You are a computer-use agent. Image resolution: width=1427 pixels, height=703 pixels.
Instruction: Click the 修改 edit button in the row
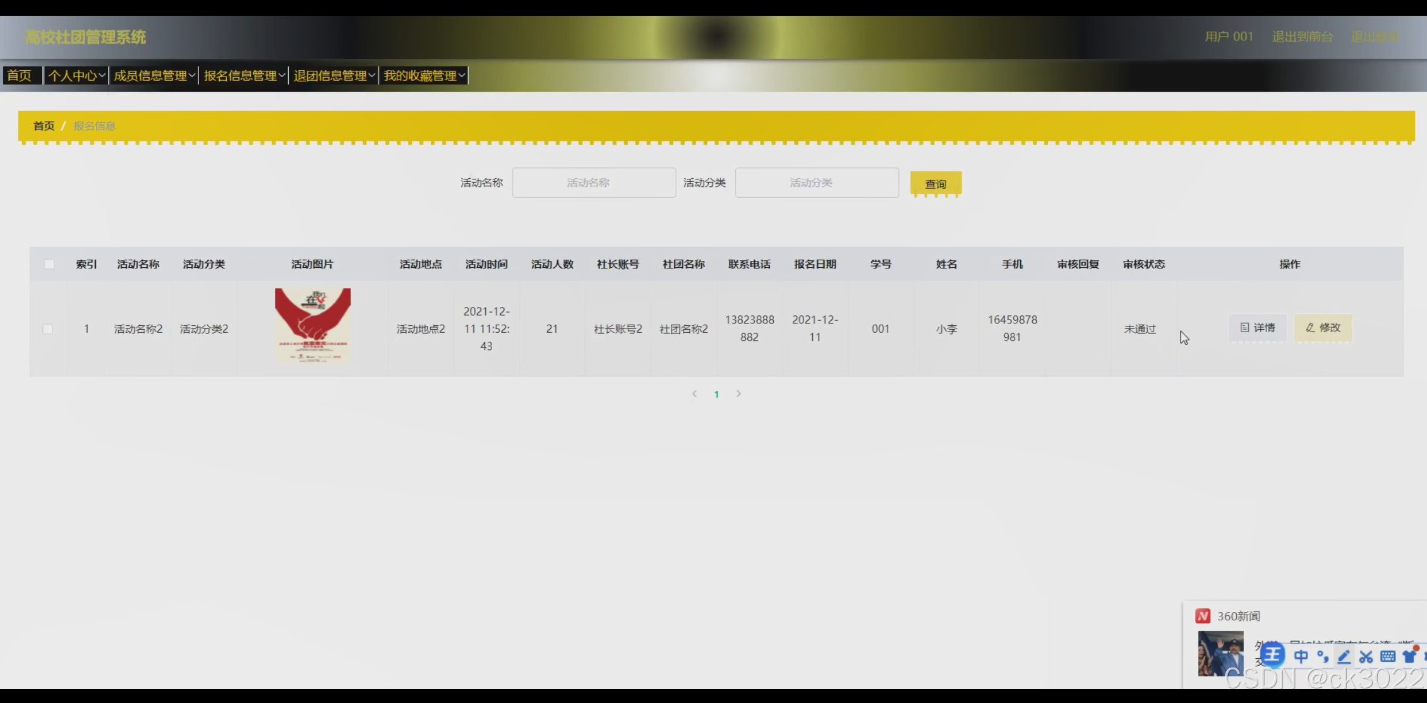(x=1323, y=328)
